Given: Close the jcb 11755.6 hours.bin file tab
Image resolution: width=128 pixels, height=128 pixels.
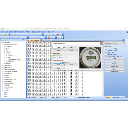Looking at the screenshot, I should coord(40,40).
